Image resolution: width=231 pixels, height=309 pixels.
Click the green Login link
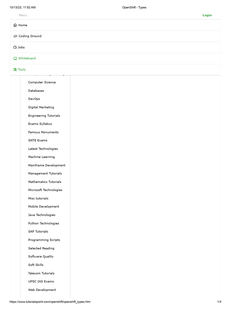tap(207, 15)
